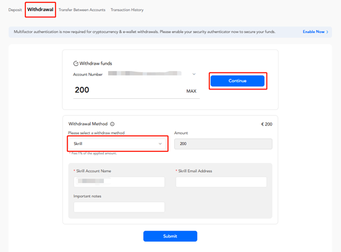
Task: Click the Withdrawal Method info icon
Action: pyautogui.click(x=112, y=124)
